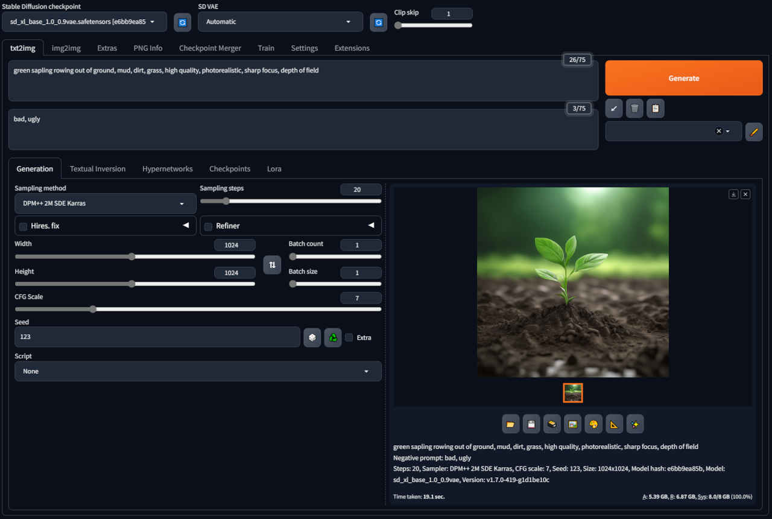The height and width of the screenshot is (519, 772).
Task: Go to the Settings tab
Action: click(x=304, y=48)
